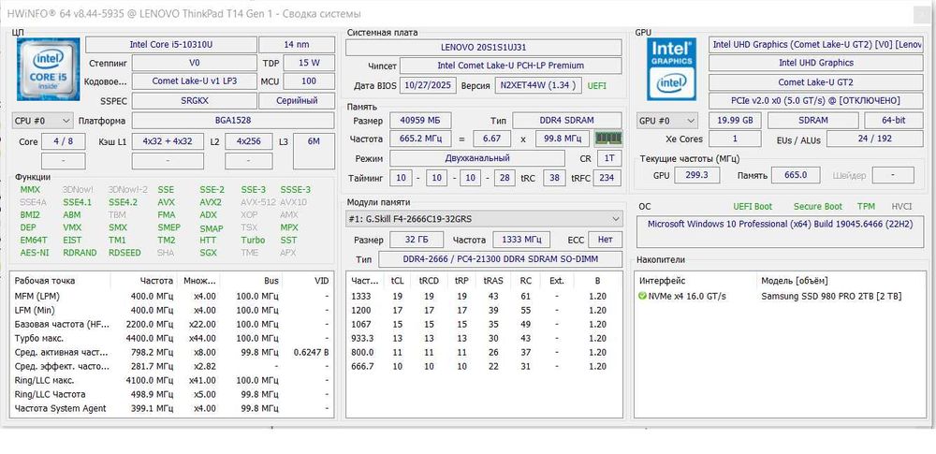
Task: Click the EUs / ALUs value 24 / 192
Action: pos(874,139)
